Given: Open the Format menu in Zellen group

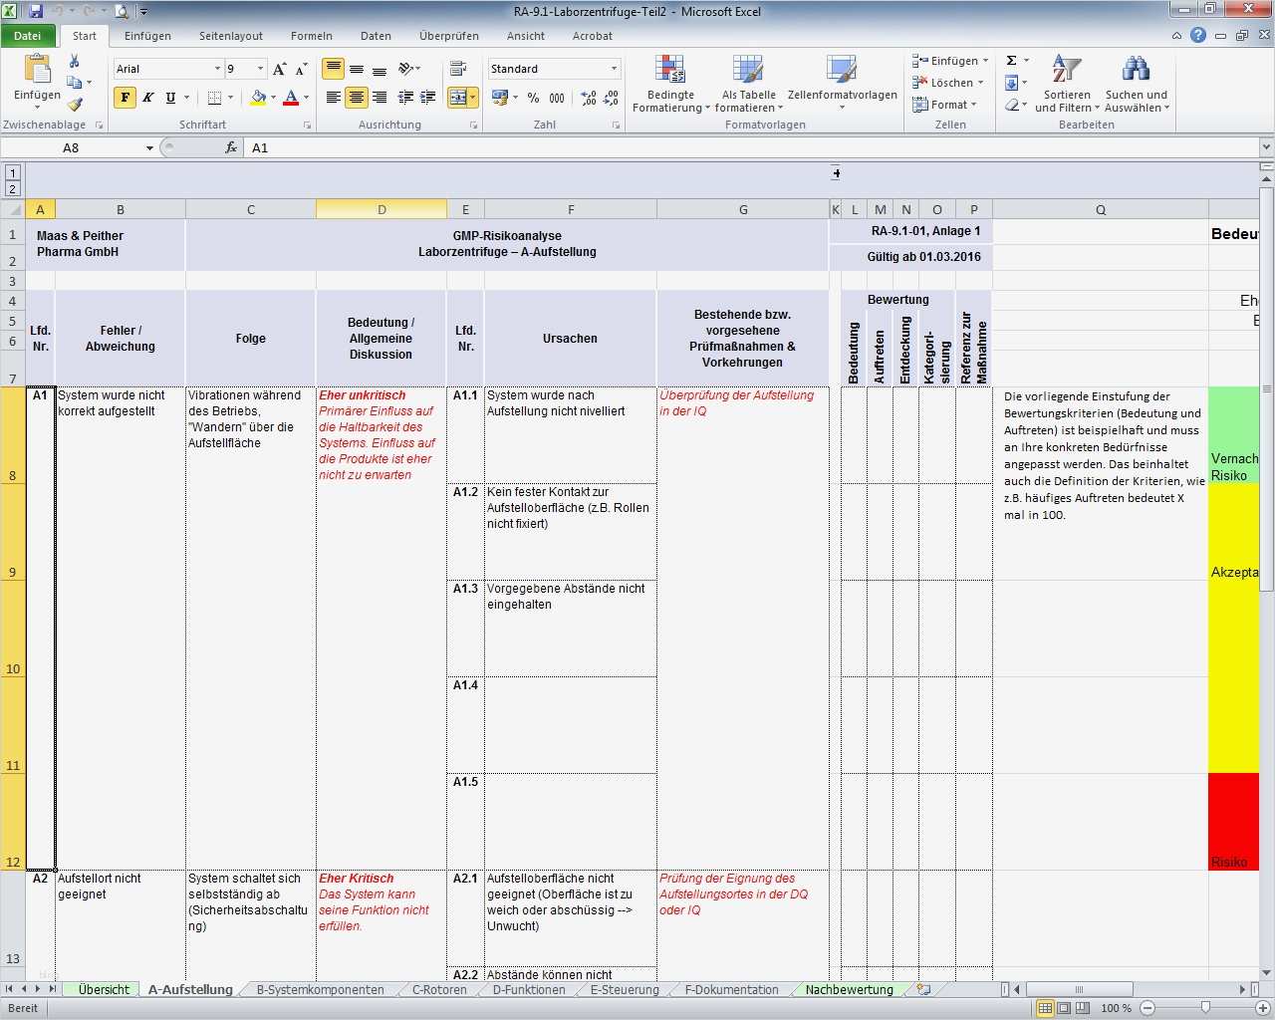Looking at the screenshot, I should 945,105.
